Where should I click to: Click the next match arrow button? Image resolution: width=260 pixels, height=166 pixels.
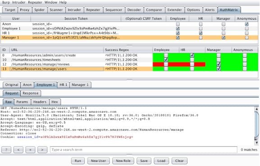[42, 150]
